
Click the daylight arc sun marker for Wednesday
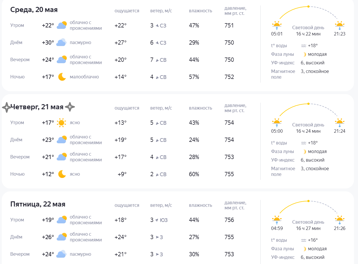pyautogui.click(x=308, y=6)
